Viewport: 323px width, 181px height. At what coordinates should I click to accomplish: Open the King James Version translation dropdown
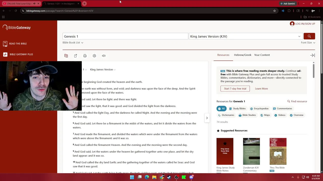[x=246, y=36]
